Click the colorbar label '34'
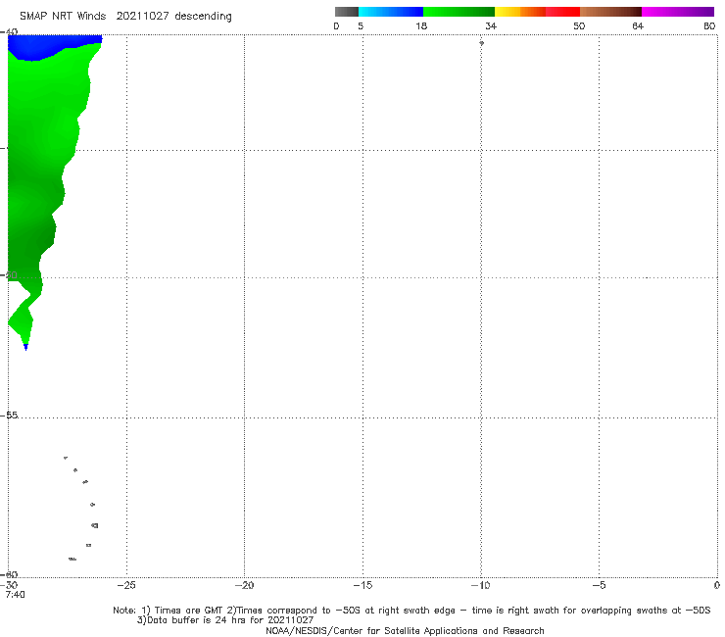This screenshot has height=637, width=725. pyautogui.click(x=491, y=26)
